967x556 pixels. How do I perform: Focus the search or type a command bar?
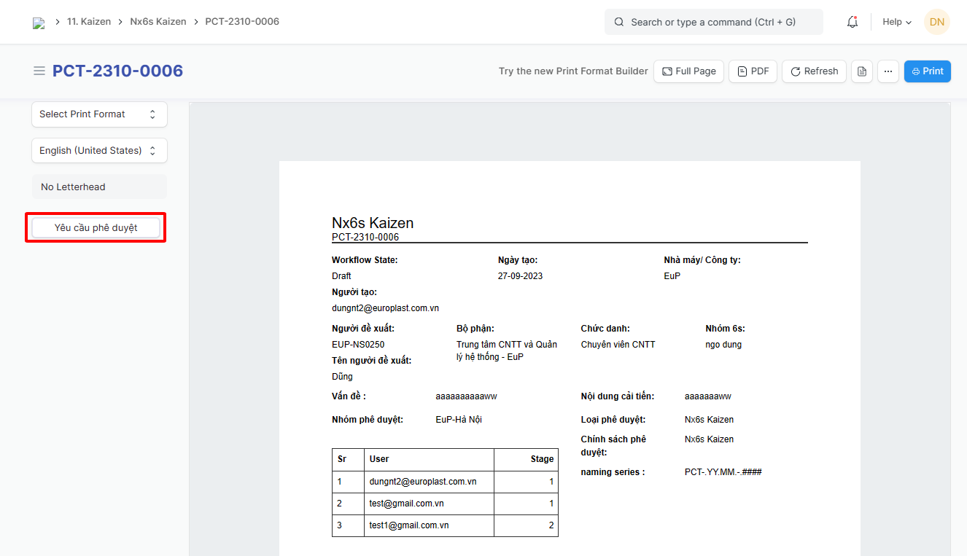(713, 22)
